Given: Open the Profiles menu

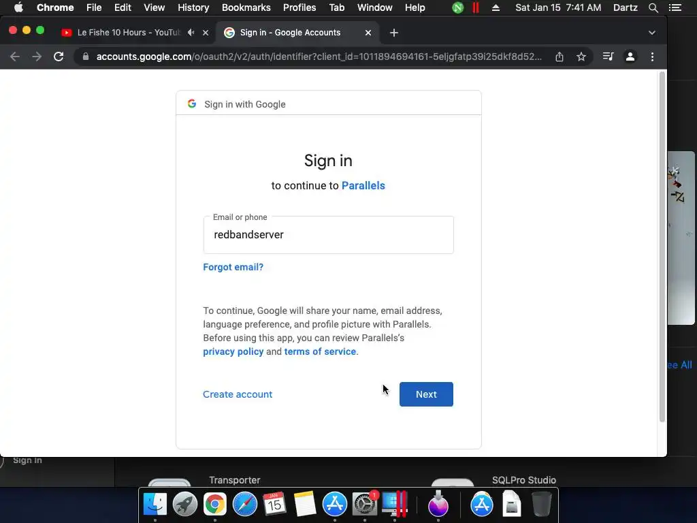Looking at the screenshot, I should pos(299,7).
